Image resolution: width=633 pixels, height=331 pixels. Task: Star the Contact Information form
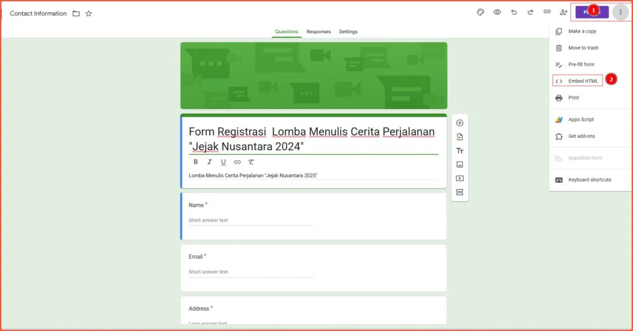pos(89,14)
